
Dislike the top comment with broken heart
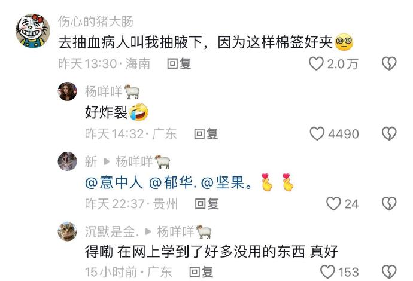coord(389,63)
